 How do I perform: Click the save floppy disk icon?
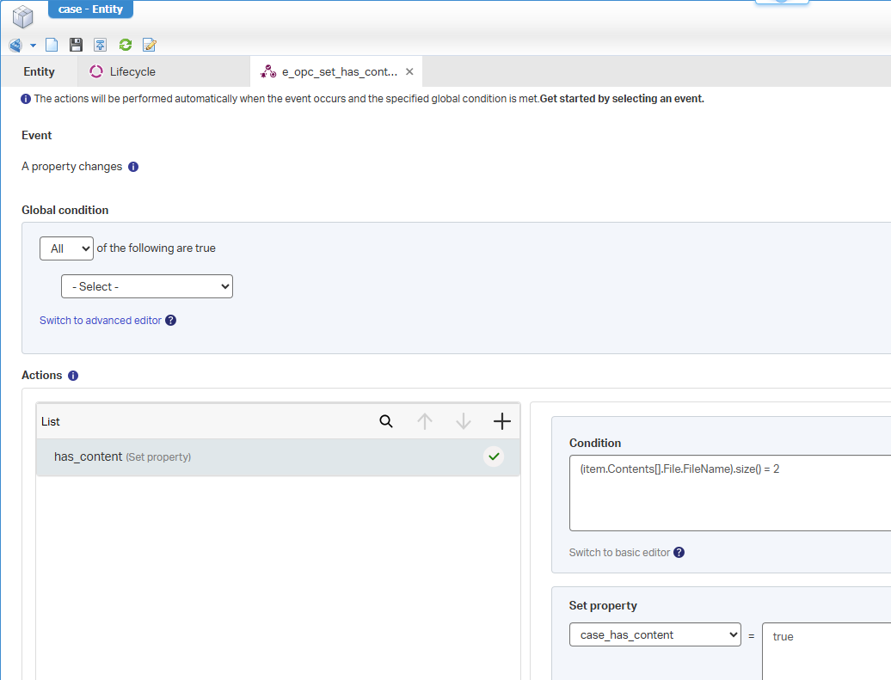(x=76, y=45)
